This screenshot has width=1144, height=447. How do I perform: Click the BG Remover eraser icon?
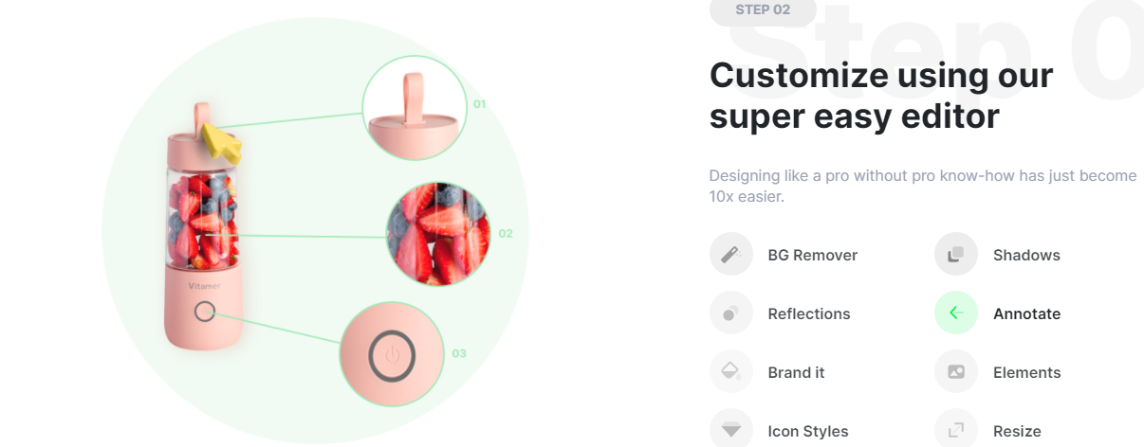click(730, 255)
